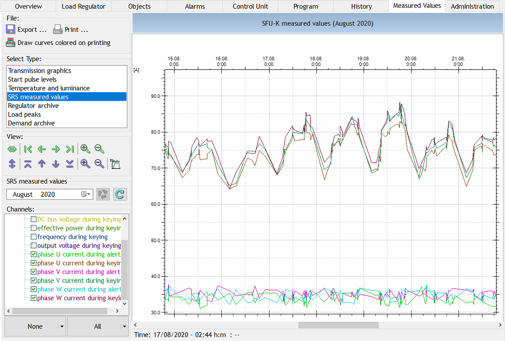
Task: Expand the All button dropdown arrow
Action: pos(124,326)
